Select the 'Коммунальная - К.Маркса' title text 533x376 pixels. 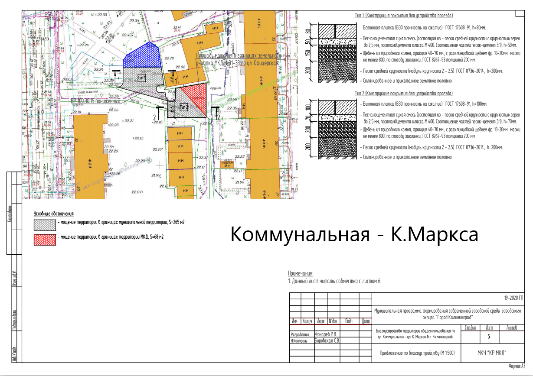[354, 235]
